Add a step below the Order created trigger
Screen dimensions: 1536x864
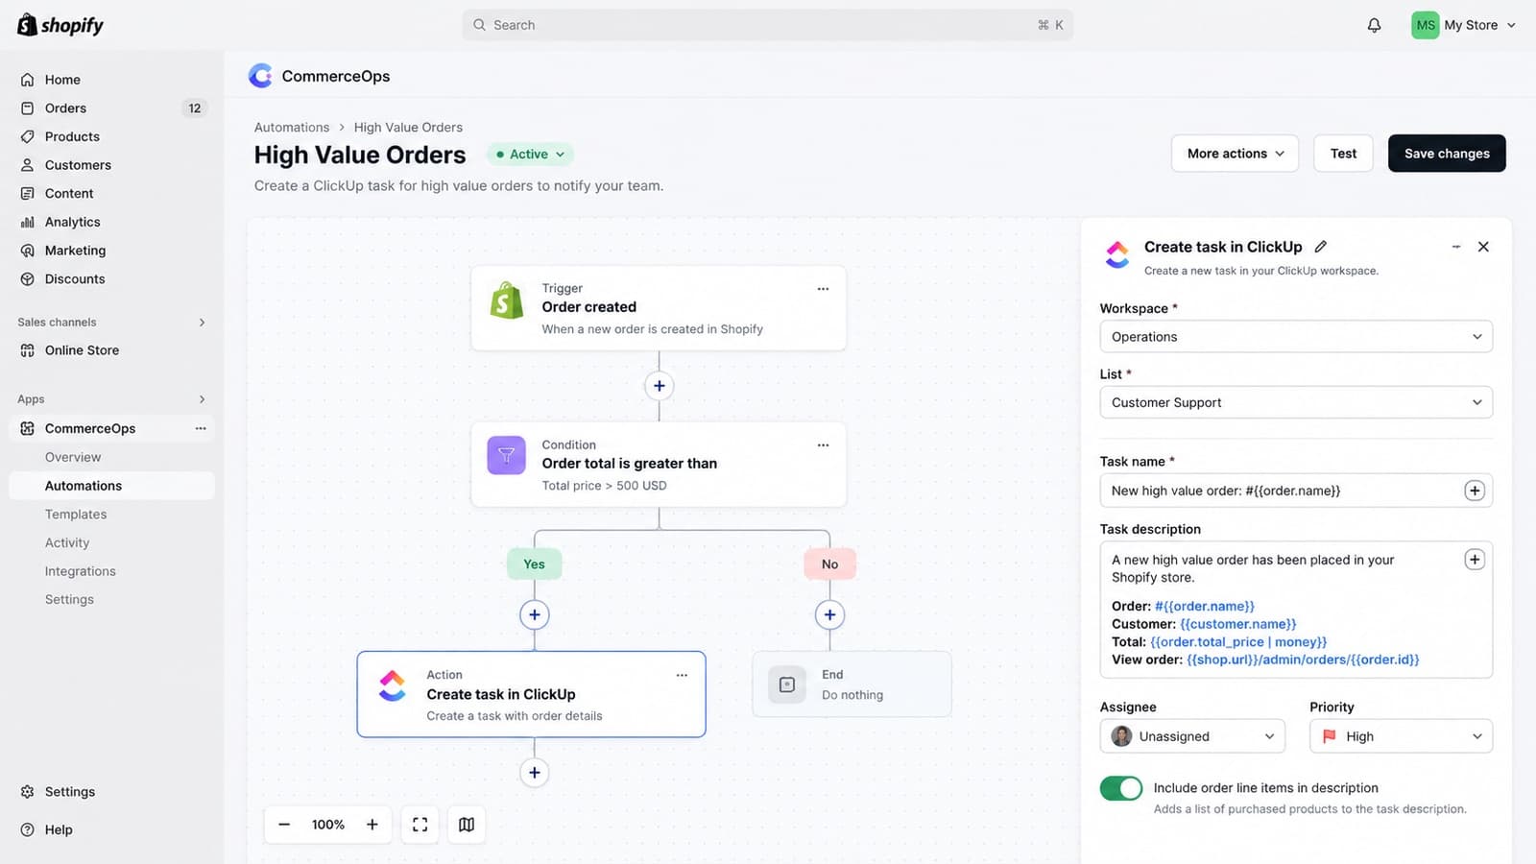click(x=659, y=386)
